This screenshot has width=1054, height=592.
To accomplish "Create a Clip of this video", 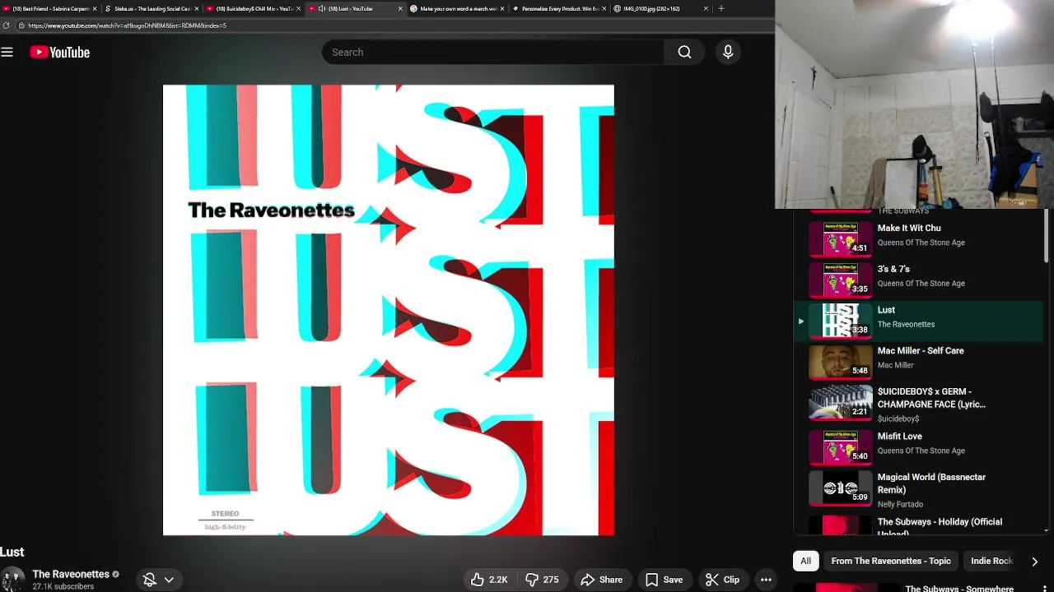I will tap(722, 580).
